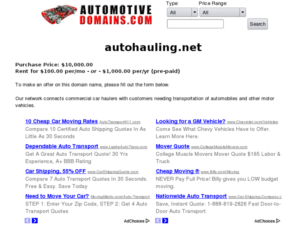This screenshot has height=230, width=307.
Task: Visit MovingMatrix.com/Auto-Transport link
Action: 120,197
